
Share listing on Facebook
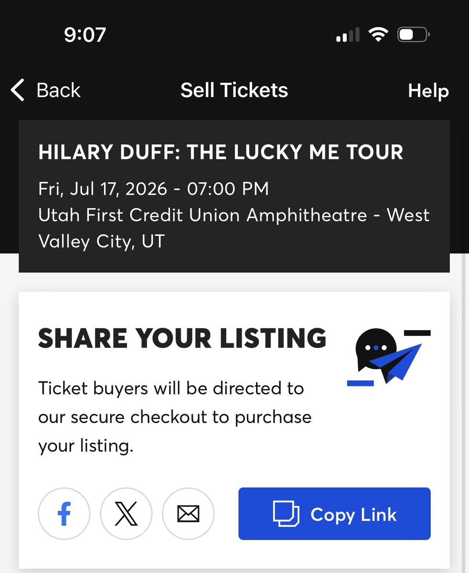click(64, 514)
